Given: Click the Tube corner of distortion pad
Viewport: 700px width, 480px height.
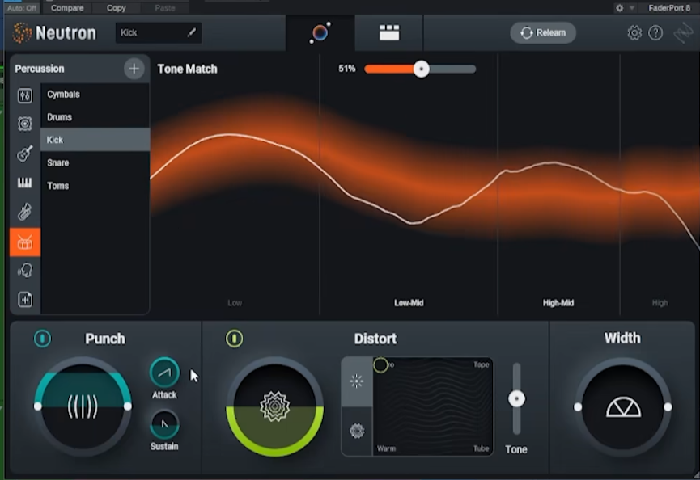Looking at the screenshot, I should pyautogui.click(x=482, y=448).
